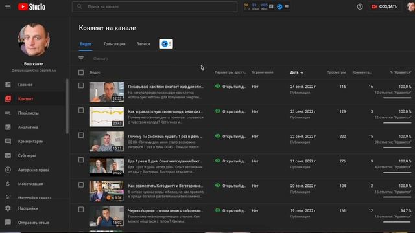This screenshot has width=415, height=233.
Task: Sort by the Просмотры column header
Action: (336, 72)
